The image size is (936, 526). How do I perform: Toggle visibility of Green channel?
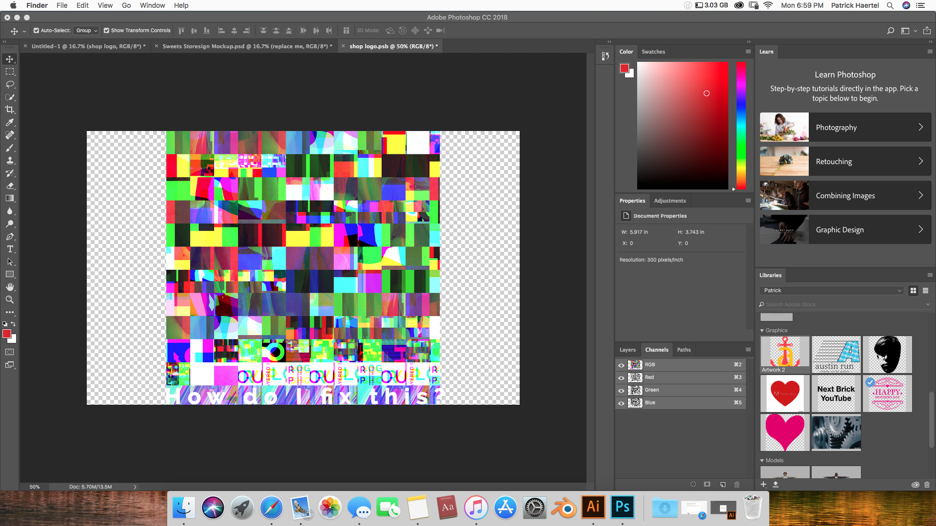point(621,390)
